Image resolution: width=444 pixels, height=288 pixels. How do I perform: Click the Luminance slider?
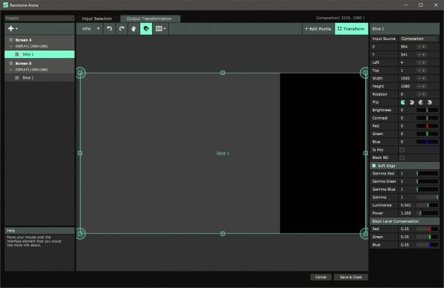pos(427,205)
